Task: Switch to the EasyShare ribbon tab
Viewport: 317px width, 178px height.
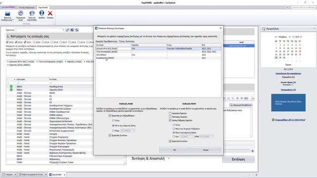Action: [43, 7]
